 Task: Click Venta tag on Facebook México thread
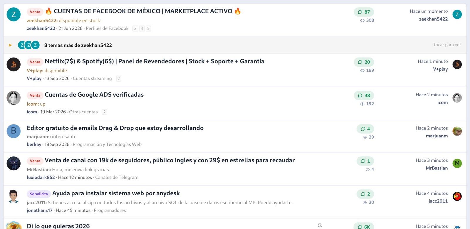click(35, 12)
